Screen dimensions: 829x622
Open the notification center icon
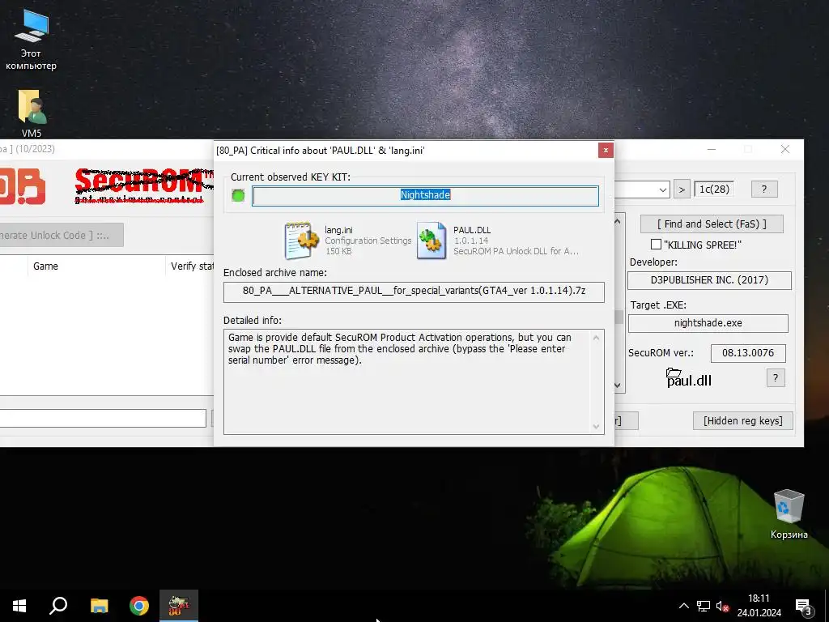(803, 606)
